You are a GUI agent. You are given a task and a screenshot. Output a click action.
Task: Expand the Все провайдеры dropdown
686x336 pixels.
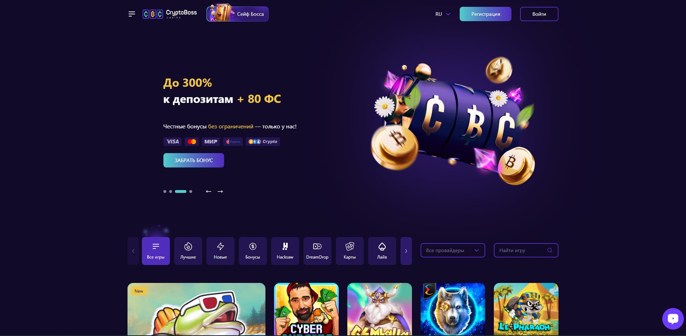click(x=453, y=250)
